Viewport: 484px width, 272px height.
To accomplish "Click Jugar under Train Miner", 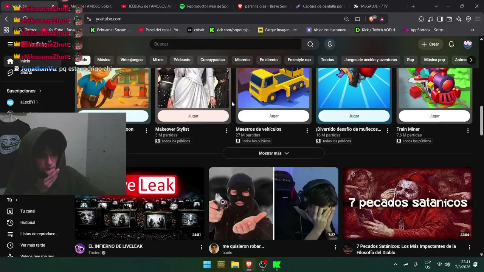I will [434, 116].
